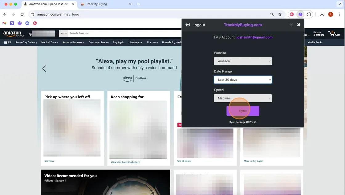Open the purple box bookmark in bookmarks bar
The height and width of the screenshot is (195, 345).
point(20,23)
